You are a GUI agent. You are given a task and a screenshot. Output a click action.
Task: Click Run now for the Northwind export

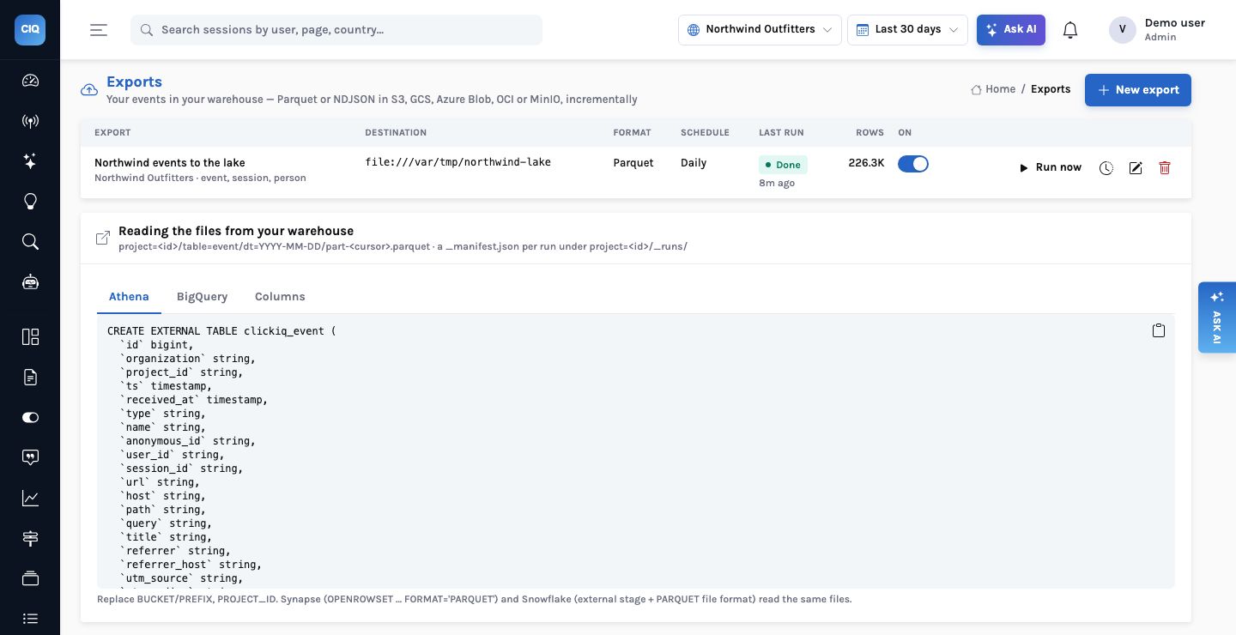(1050, 168)
